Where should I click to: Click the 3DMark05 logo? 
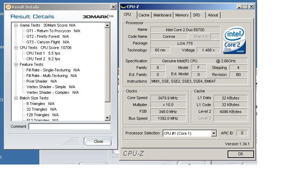click(x=98, y=16)
